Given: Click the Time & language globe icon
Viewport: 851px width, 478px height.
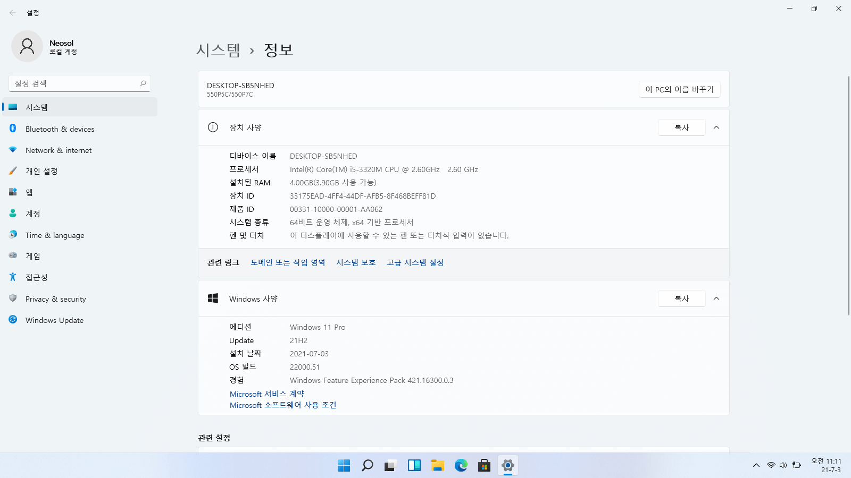Looking at the screenshot, I should [13, 234].
